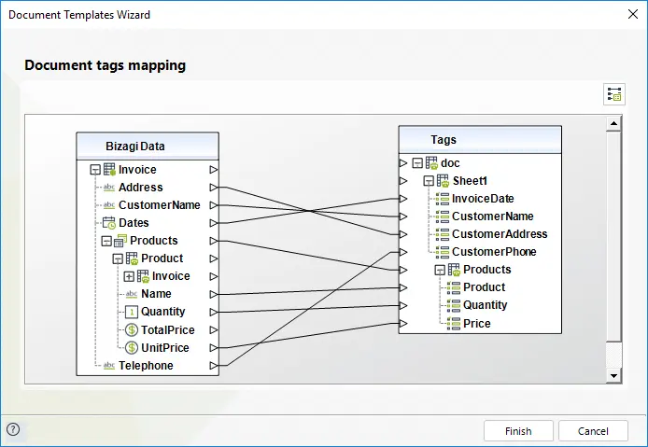
Task: Close the Document Templates Wizard
Action: pos(633,14)
